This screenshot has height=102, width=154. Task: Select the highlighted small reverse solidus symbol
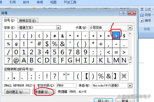116,36
